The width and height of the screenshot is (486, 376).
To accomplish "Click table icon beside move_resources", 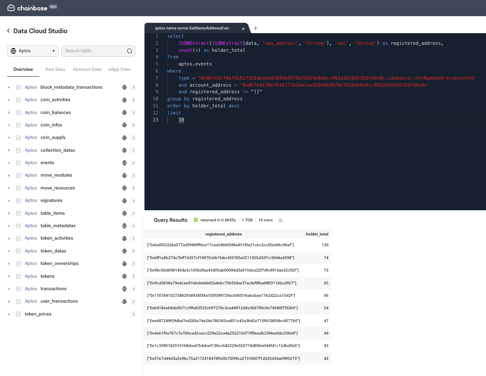I will (18, 188).
